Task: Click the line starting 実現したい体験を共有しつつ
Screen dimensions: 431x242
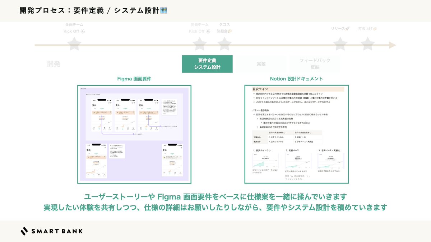Action: 215,208
